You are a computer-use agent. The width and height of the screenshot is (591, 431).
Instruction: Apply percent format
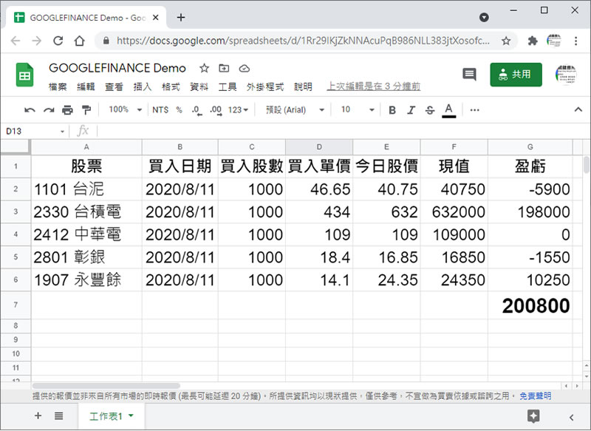[x=179, y=109]
